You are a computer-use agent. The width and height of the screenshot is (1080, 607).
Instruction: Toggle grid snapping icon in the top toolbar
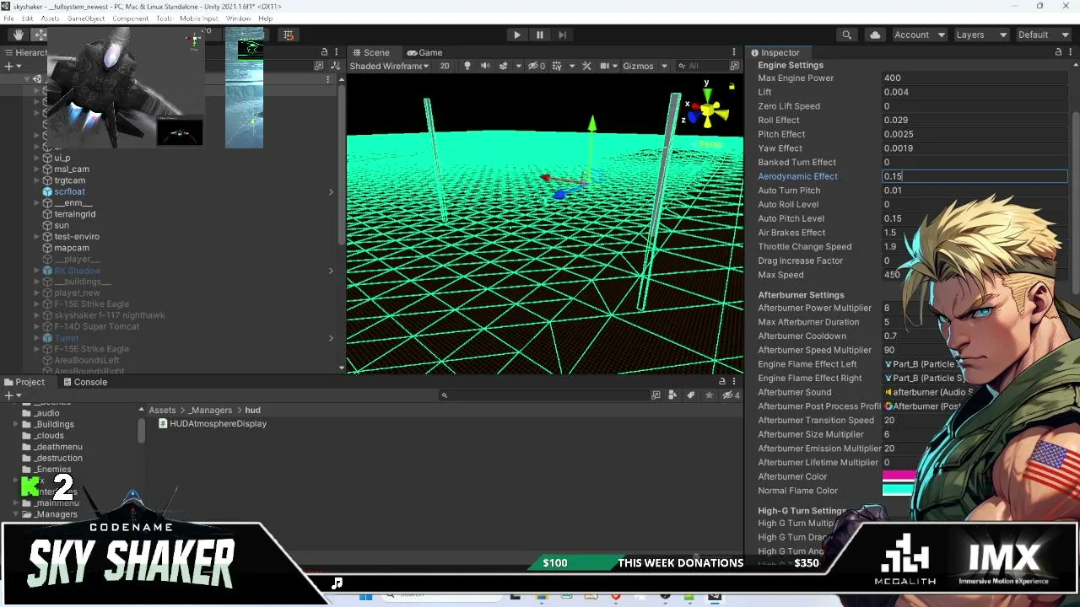coord(289,35)
